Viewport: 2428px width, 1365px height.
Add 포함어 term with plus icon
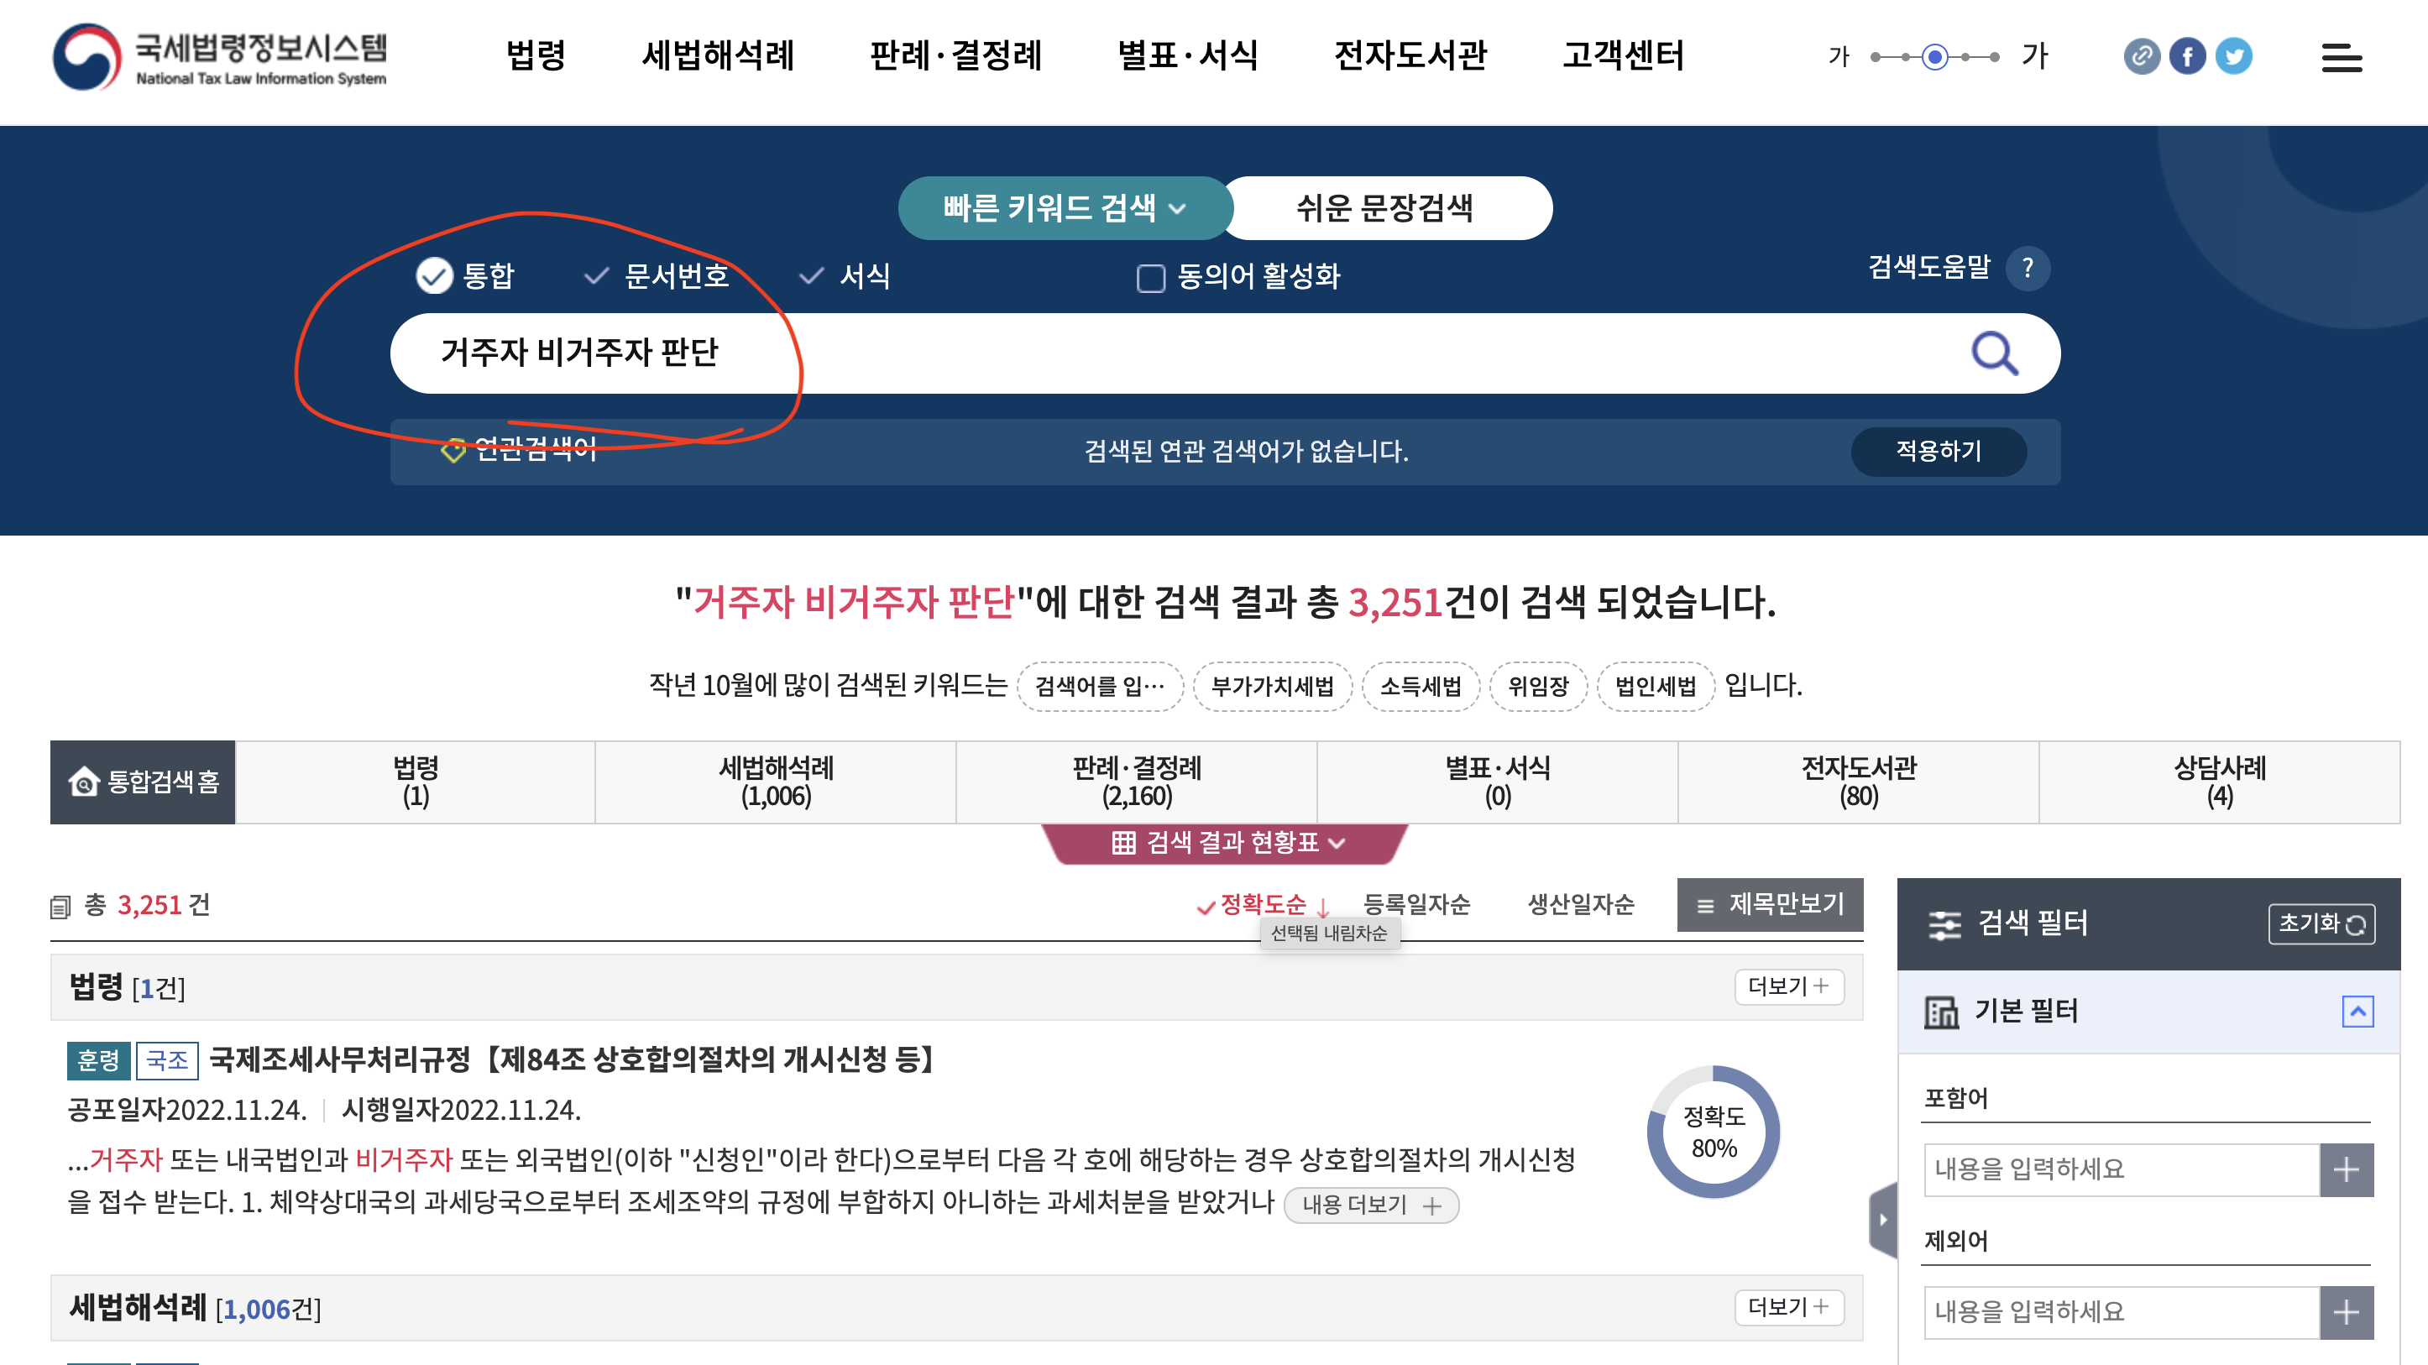(x=2345, y=1170)
